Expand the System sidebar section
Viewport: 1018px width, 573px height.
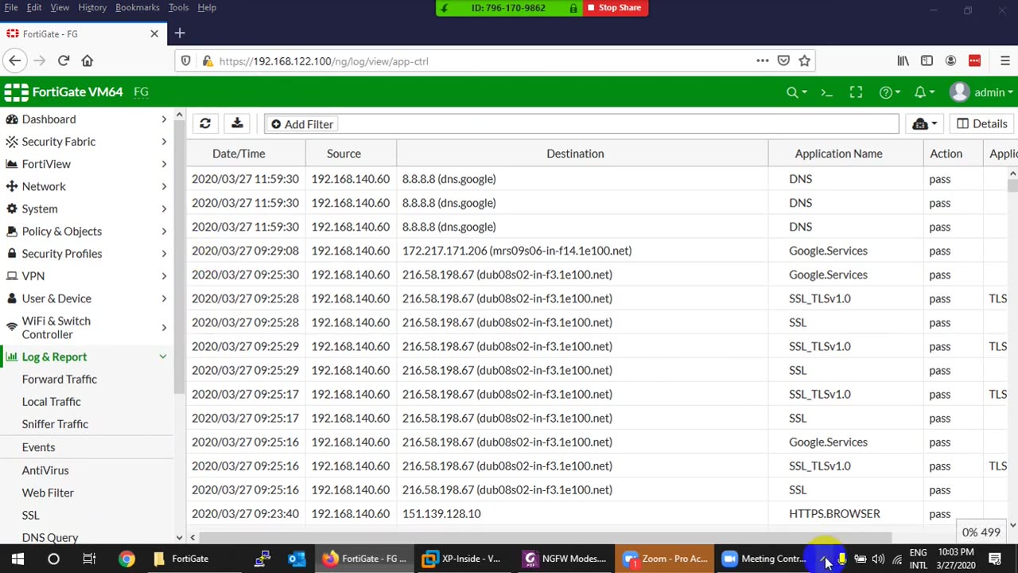(x=87, y=209)
